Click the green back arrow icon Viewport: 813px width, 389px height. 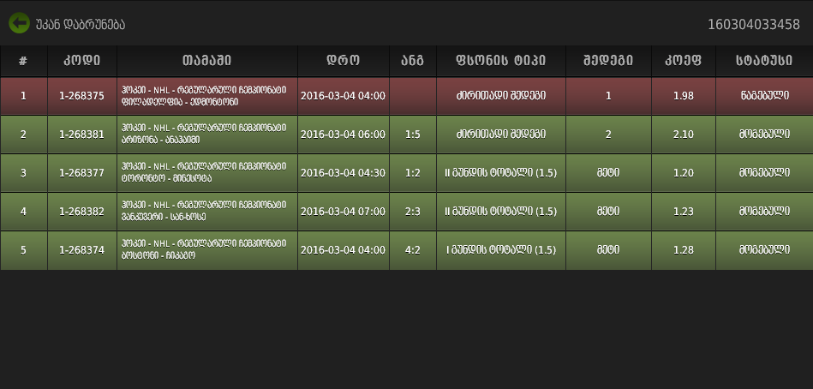[19, 23]
